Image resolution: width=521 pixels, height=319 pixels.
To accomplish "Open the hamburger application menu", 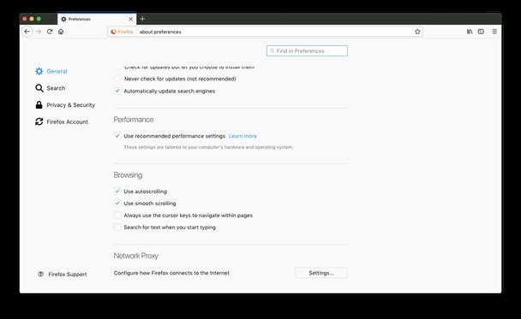I will coord(494,32).
